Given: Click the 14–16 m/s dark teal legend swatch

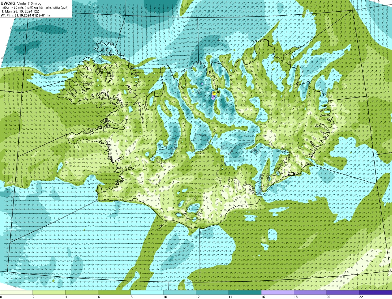Looking at the screenshot, I should (245, 292).
